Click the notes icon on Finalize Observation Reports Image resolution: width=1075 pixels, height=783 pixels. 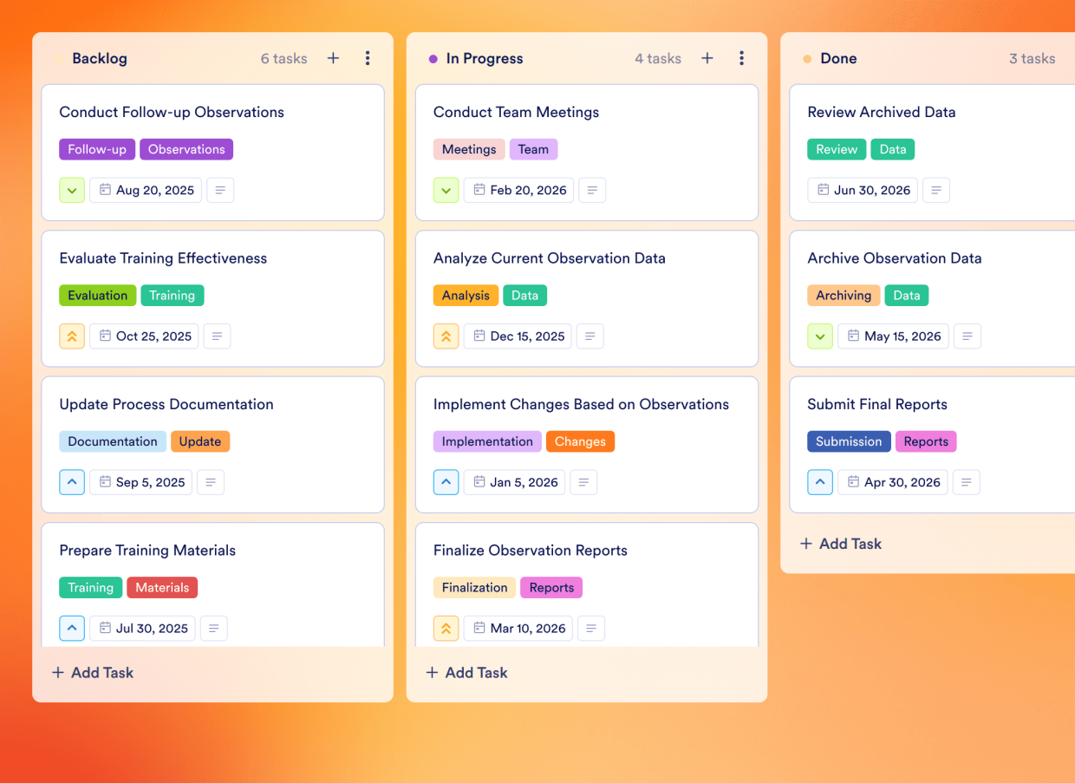click(x=591, y=628)
